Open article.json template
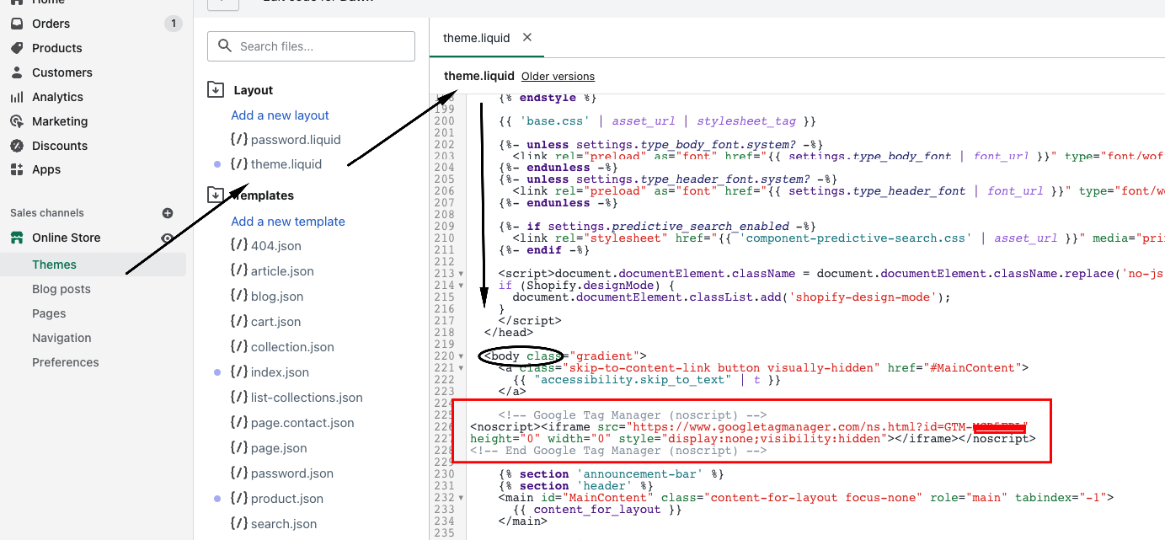Viewport: 1165px width, 540px height. pyautogui.click(x=282, y=271)
